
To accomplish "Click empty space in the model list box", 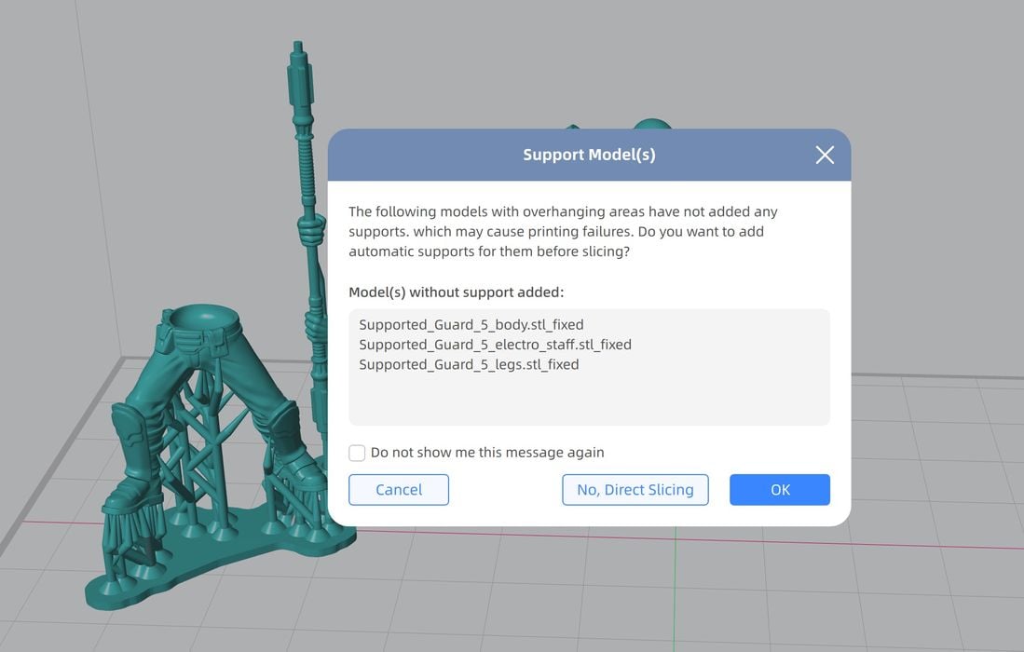I will click(589, 401).
